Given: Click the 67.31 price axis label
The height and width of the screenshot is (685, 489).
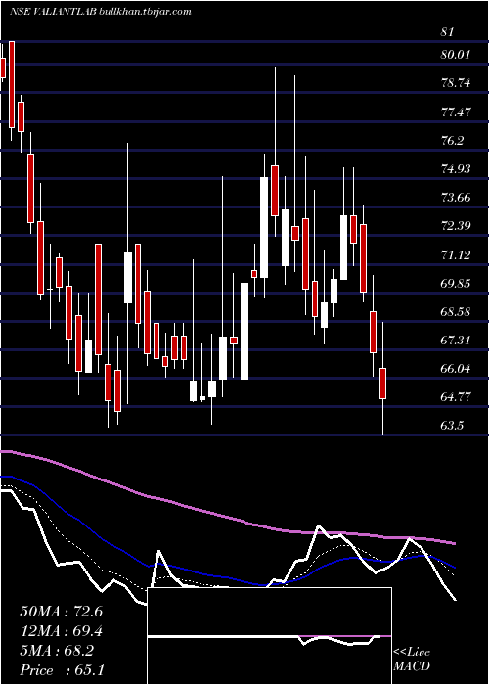Looking at the screenshot, I should click(456, 341).
